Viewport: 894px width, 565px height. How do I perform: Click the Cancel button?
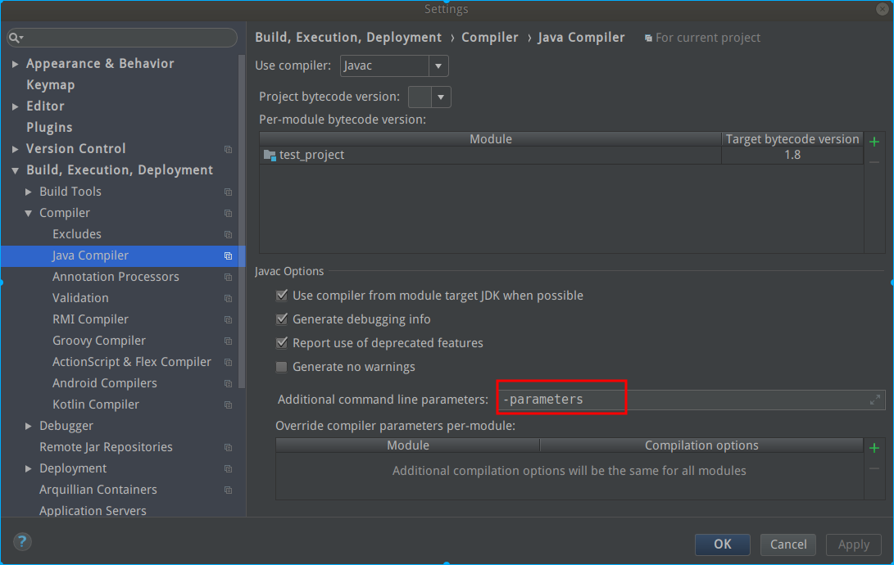[788, 545]
